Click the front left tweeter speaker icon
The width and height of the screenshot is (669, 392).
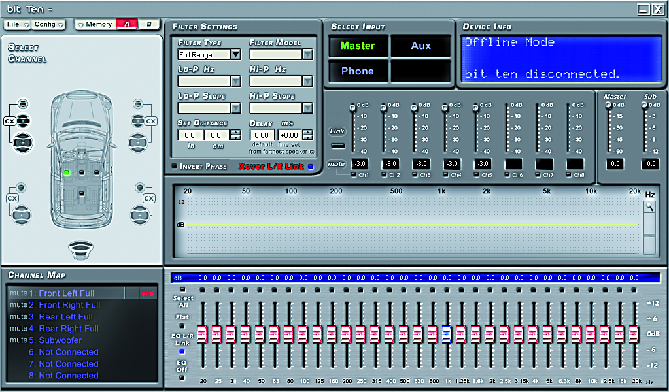click(x=24, y=103)
